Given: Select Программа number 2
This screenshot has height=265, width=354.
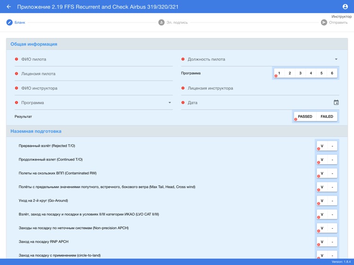Looking at the screenshot, I should tap(290, 73).
